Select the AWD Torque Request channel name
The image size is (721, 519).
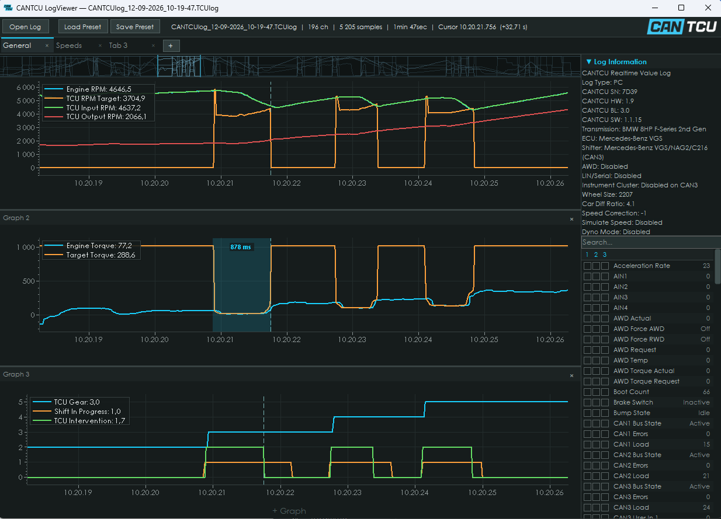coord(646,381)
